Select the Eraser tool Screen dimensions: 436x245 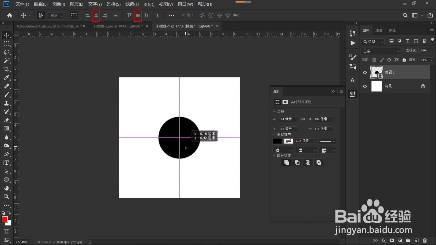(x=7, y=120)
